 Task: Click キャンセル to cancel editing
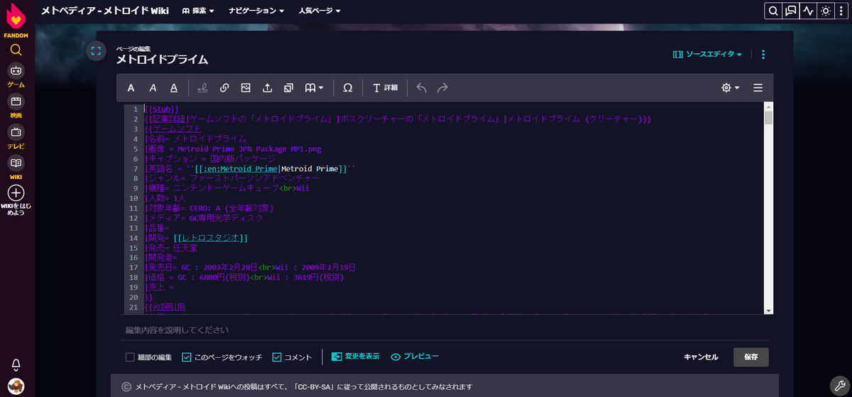(701, 357)
